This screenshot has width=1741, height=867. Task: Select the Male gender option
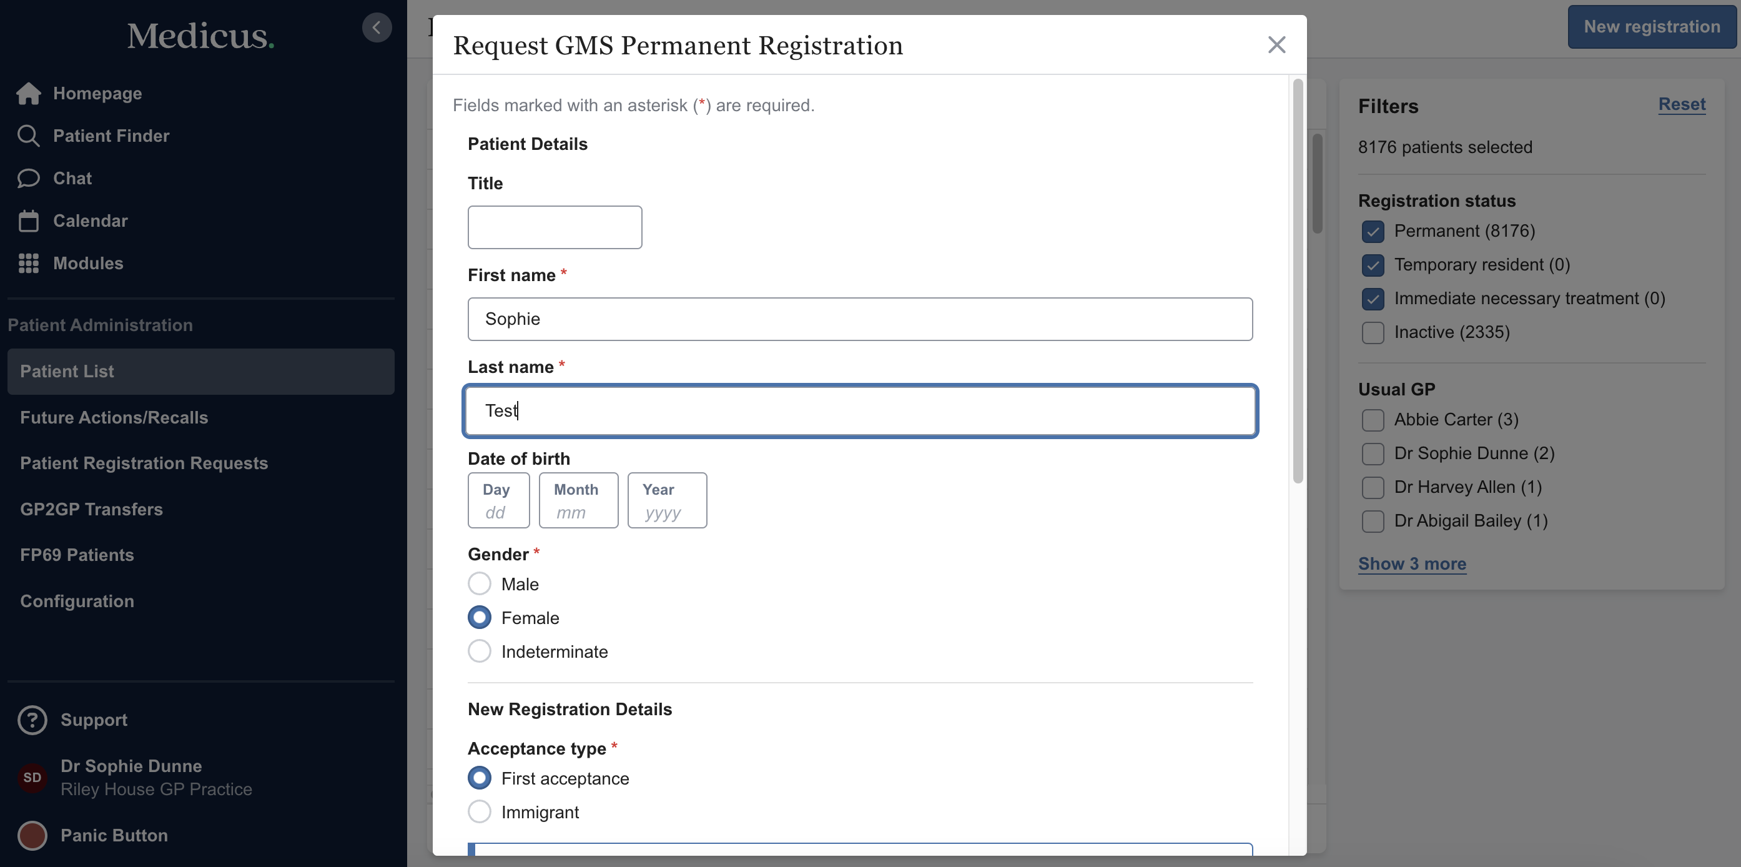(479, 583)
